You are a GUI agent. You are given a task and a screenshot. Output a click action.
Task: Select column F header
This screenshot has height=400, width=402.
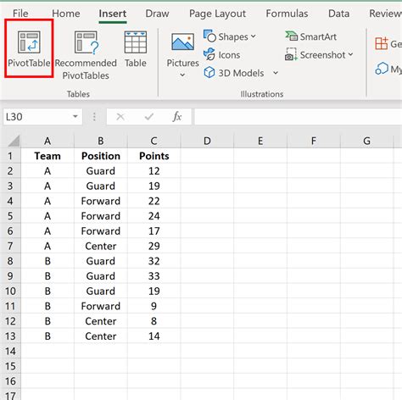tap(314, 141)
